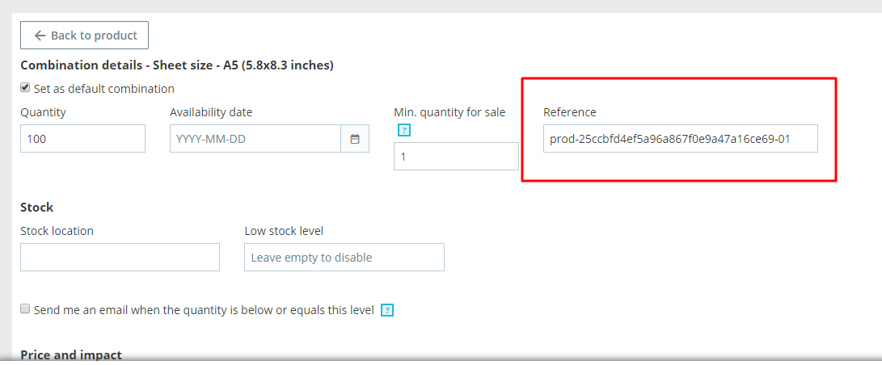Image resolution: width=882 pixels, height=365 pixels.
Task: Click the Combination details heading
Action: tap(177, 65)
